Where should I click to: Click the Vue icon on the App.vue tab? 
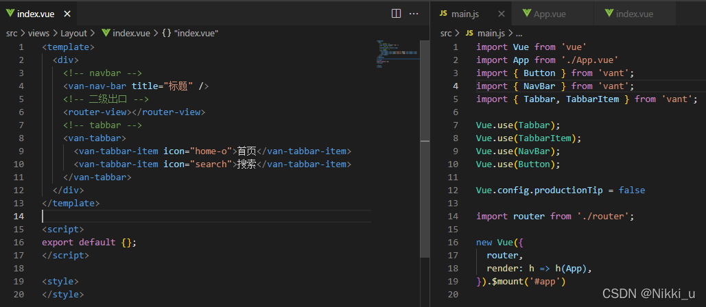[527, 14]
